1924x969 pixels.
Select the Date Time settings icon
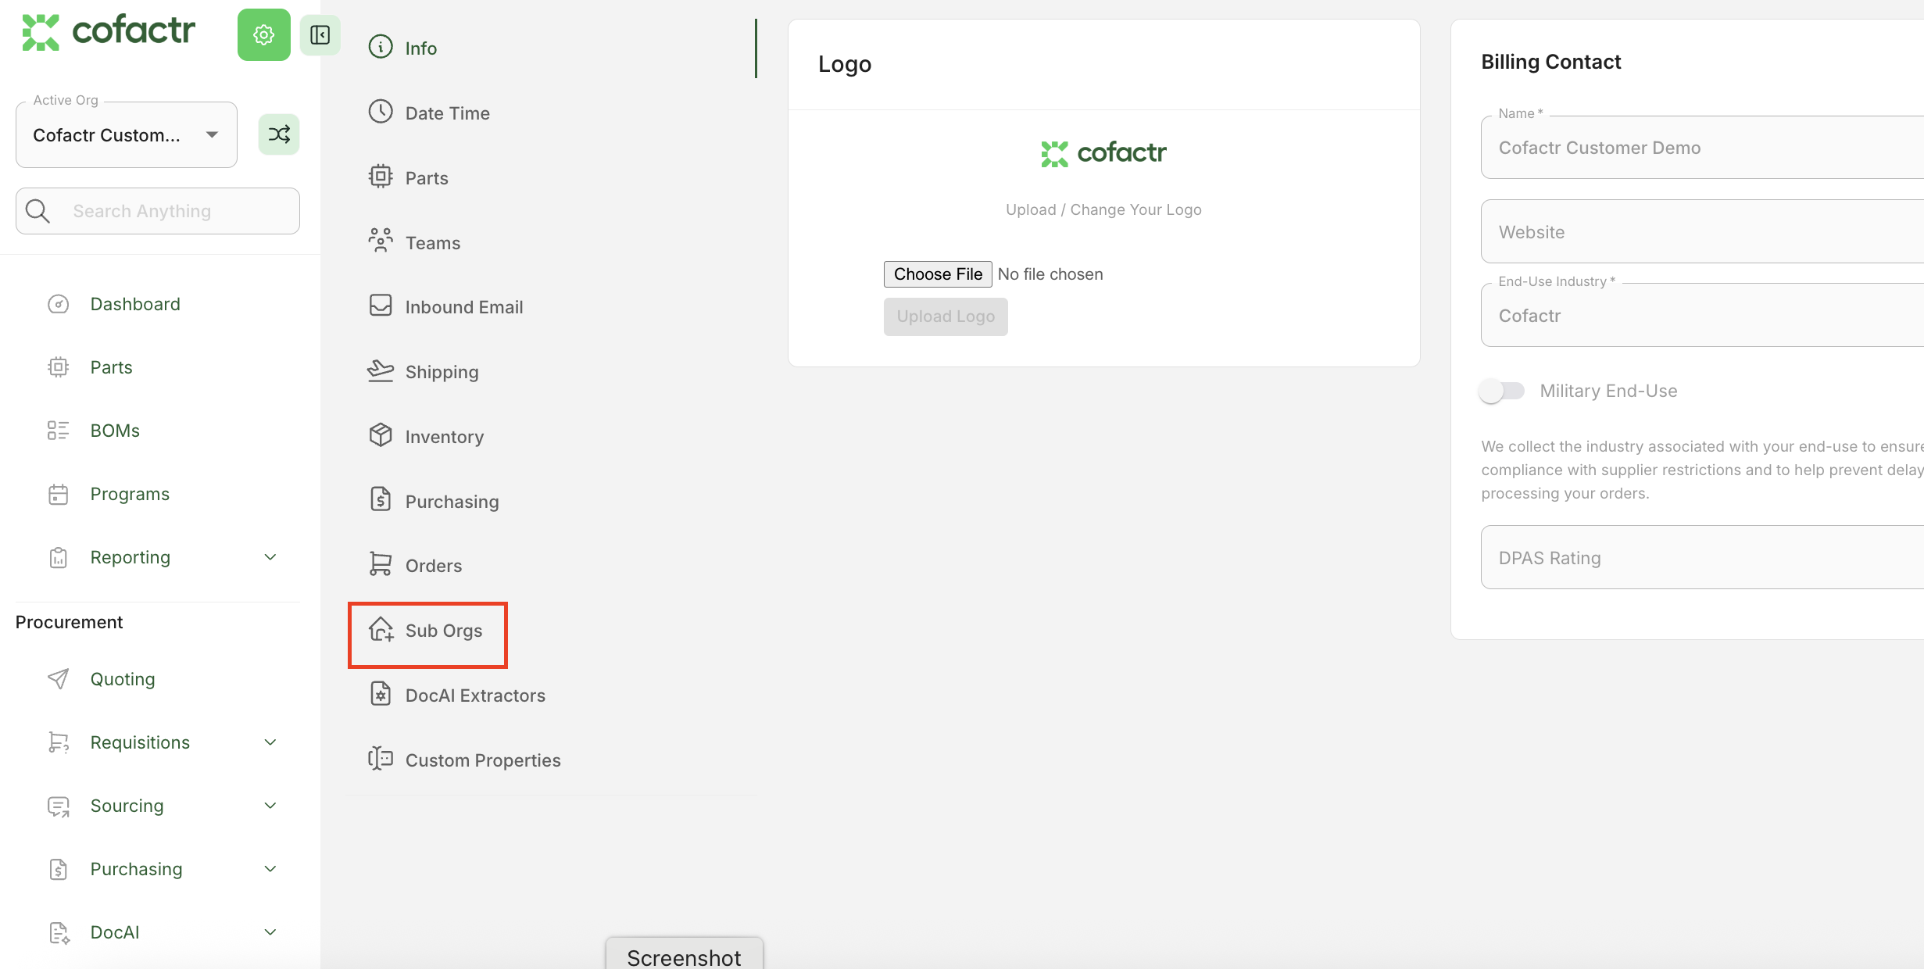coord(381,112)
